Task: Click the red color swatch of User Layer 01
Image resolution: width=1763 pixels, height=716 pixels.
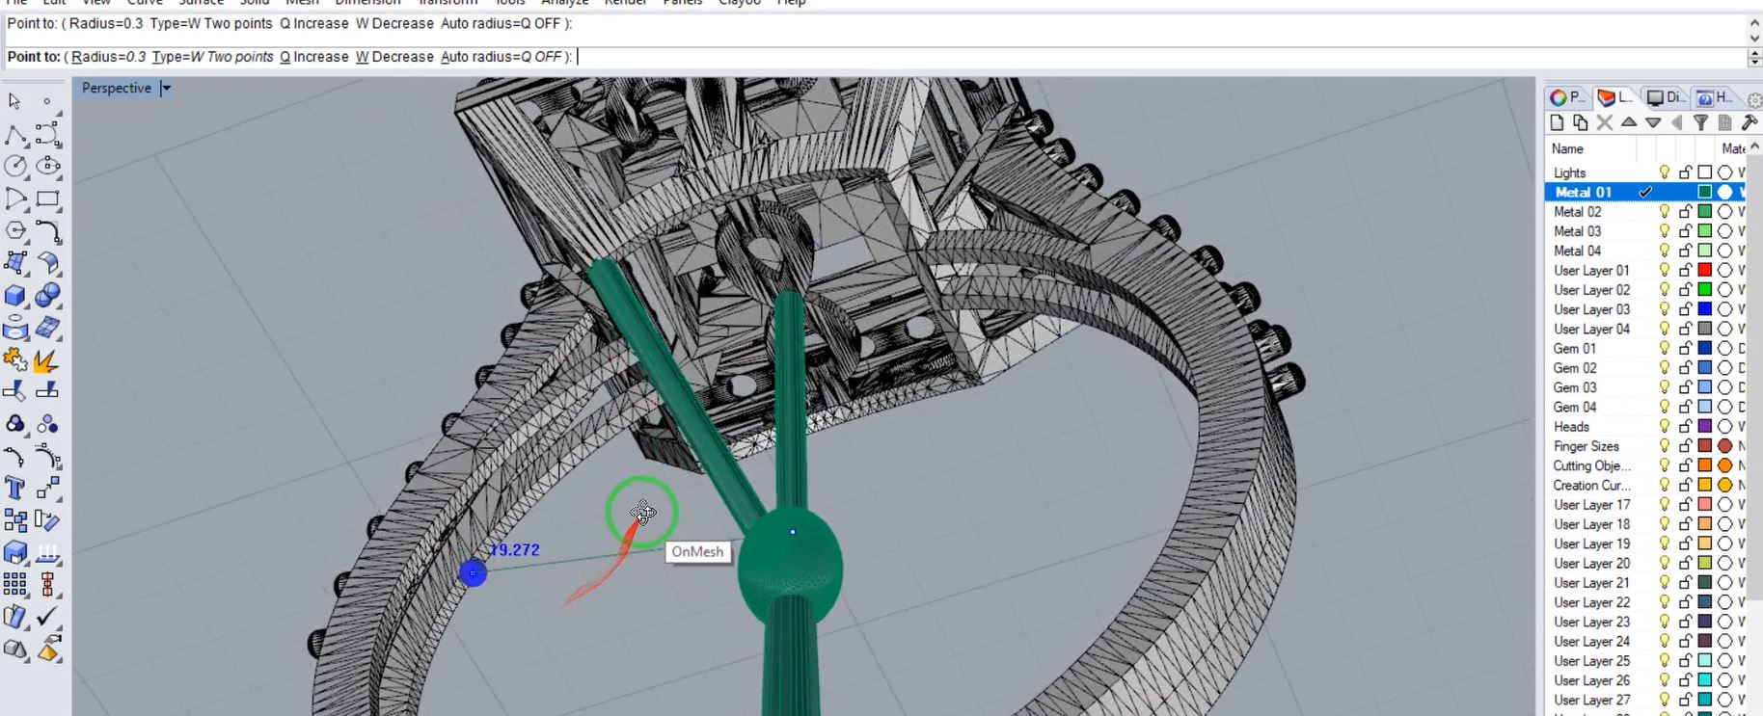Action: pos(1704,270)
